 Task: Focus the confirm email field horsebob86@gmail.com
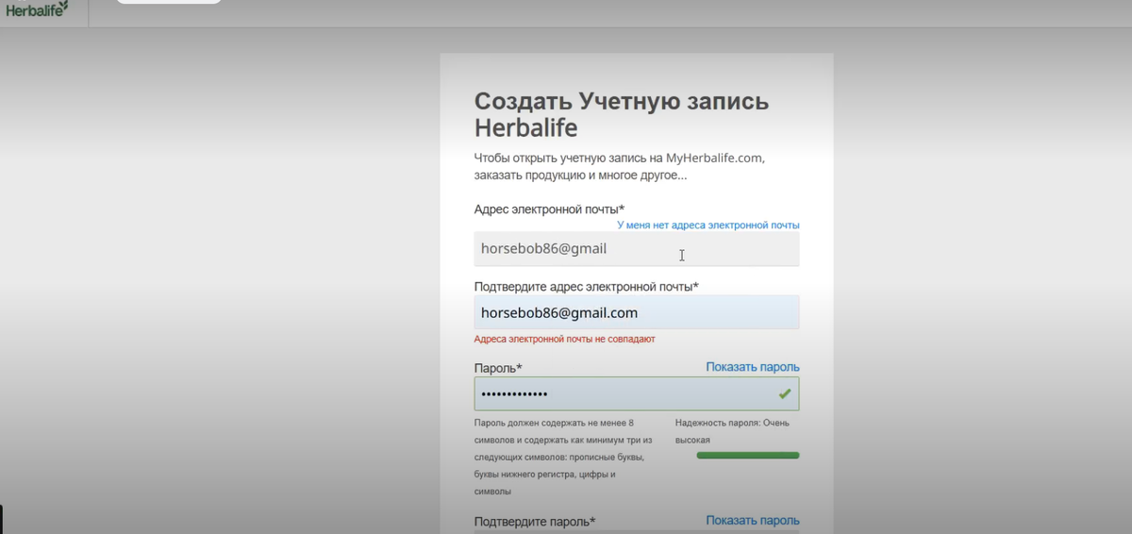coord(637,312)
